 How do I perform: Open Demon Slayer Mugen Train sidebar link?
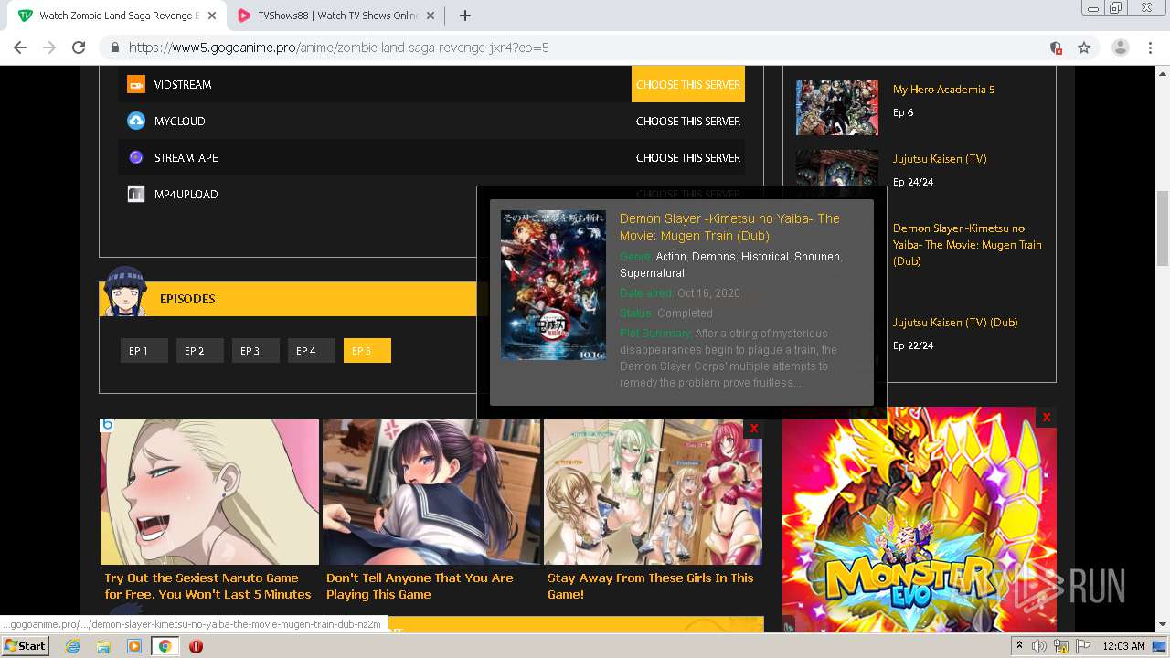[967, 244]
